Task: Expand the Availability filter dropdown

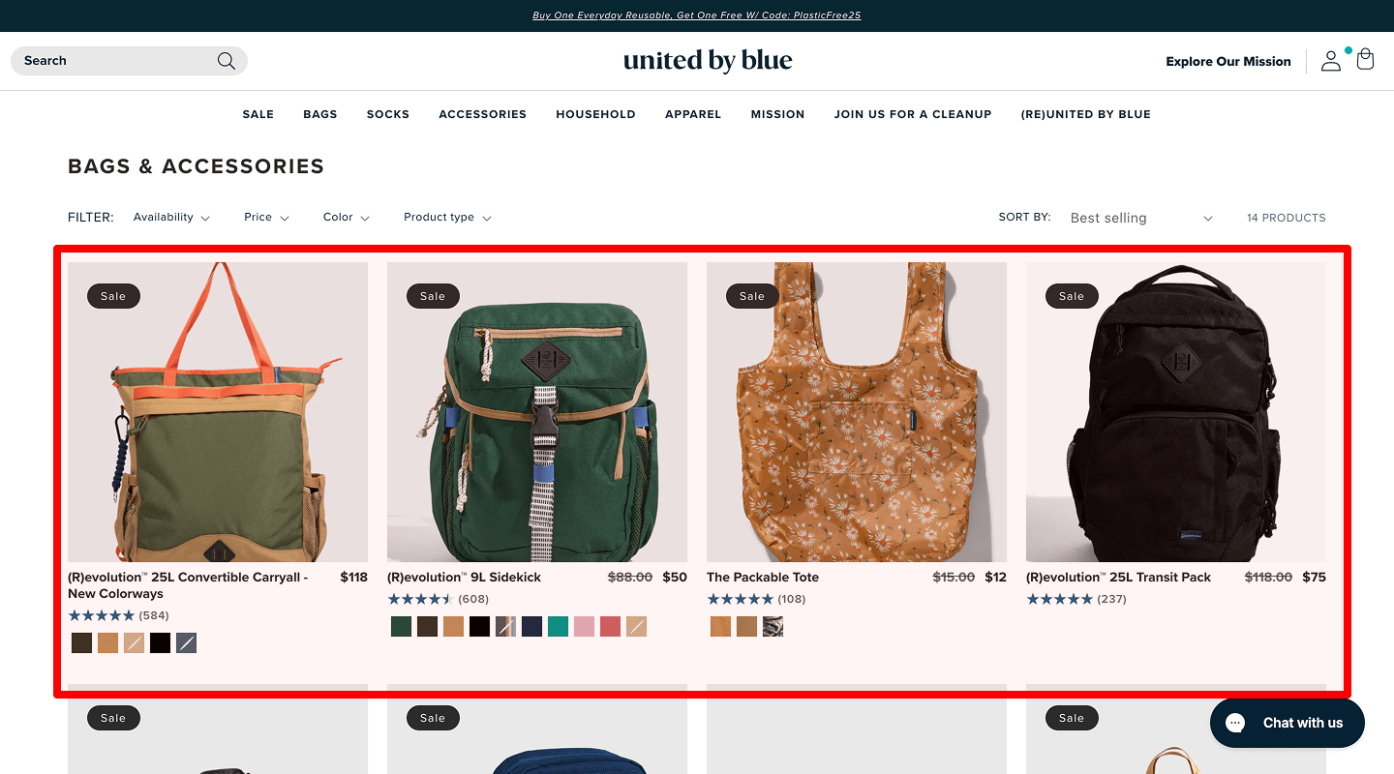Action: click(x=171, y=218)
